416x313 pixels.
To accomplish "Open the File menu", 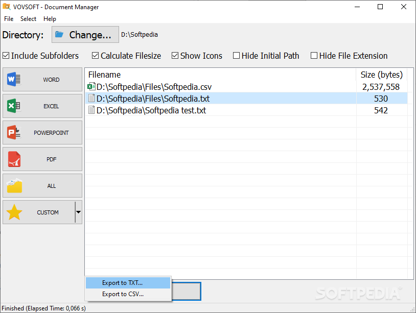I will tap(9, 19).
